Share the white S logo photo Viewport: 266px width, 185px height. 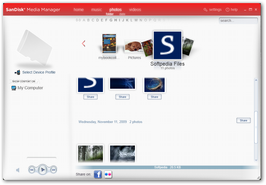(x=90, y=97)
